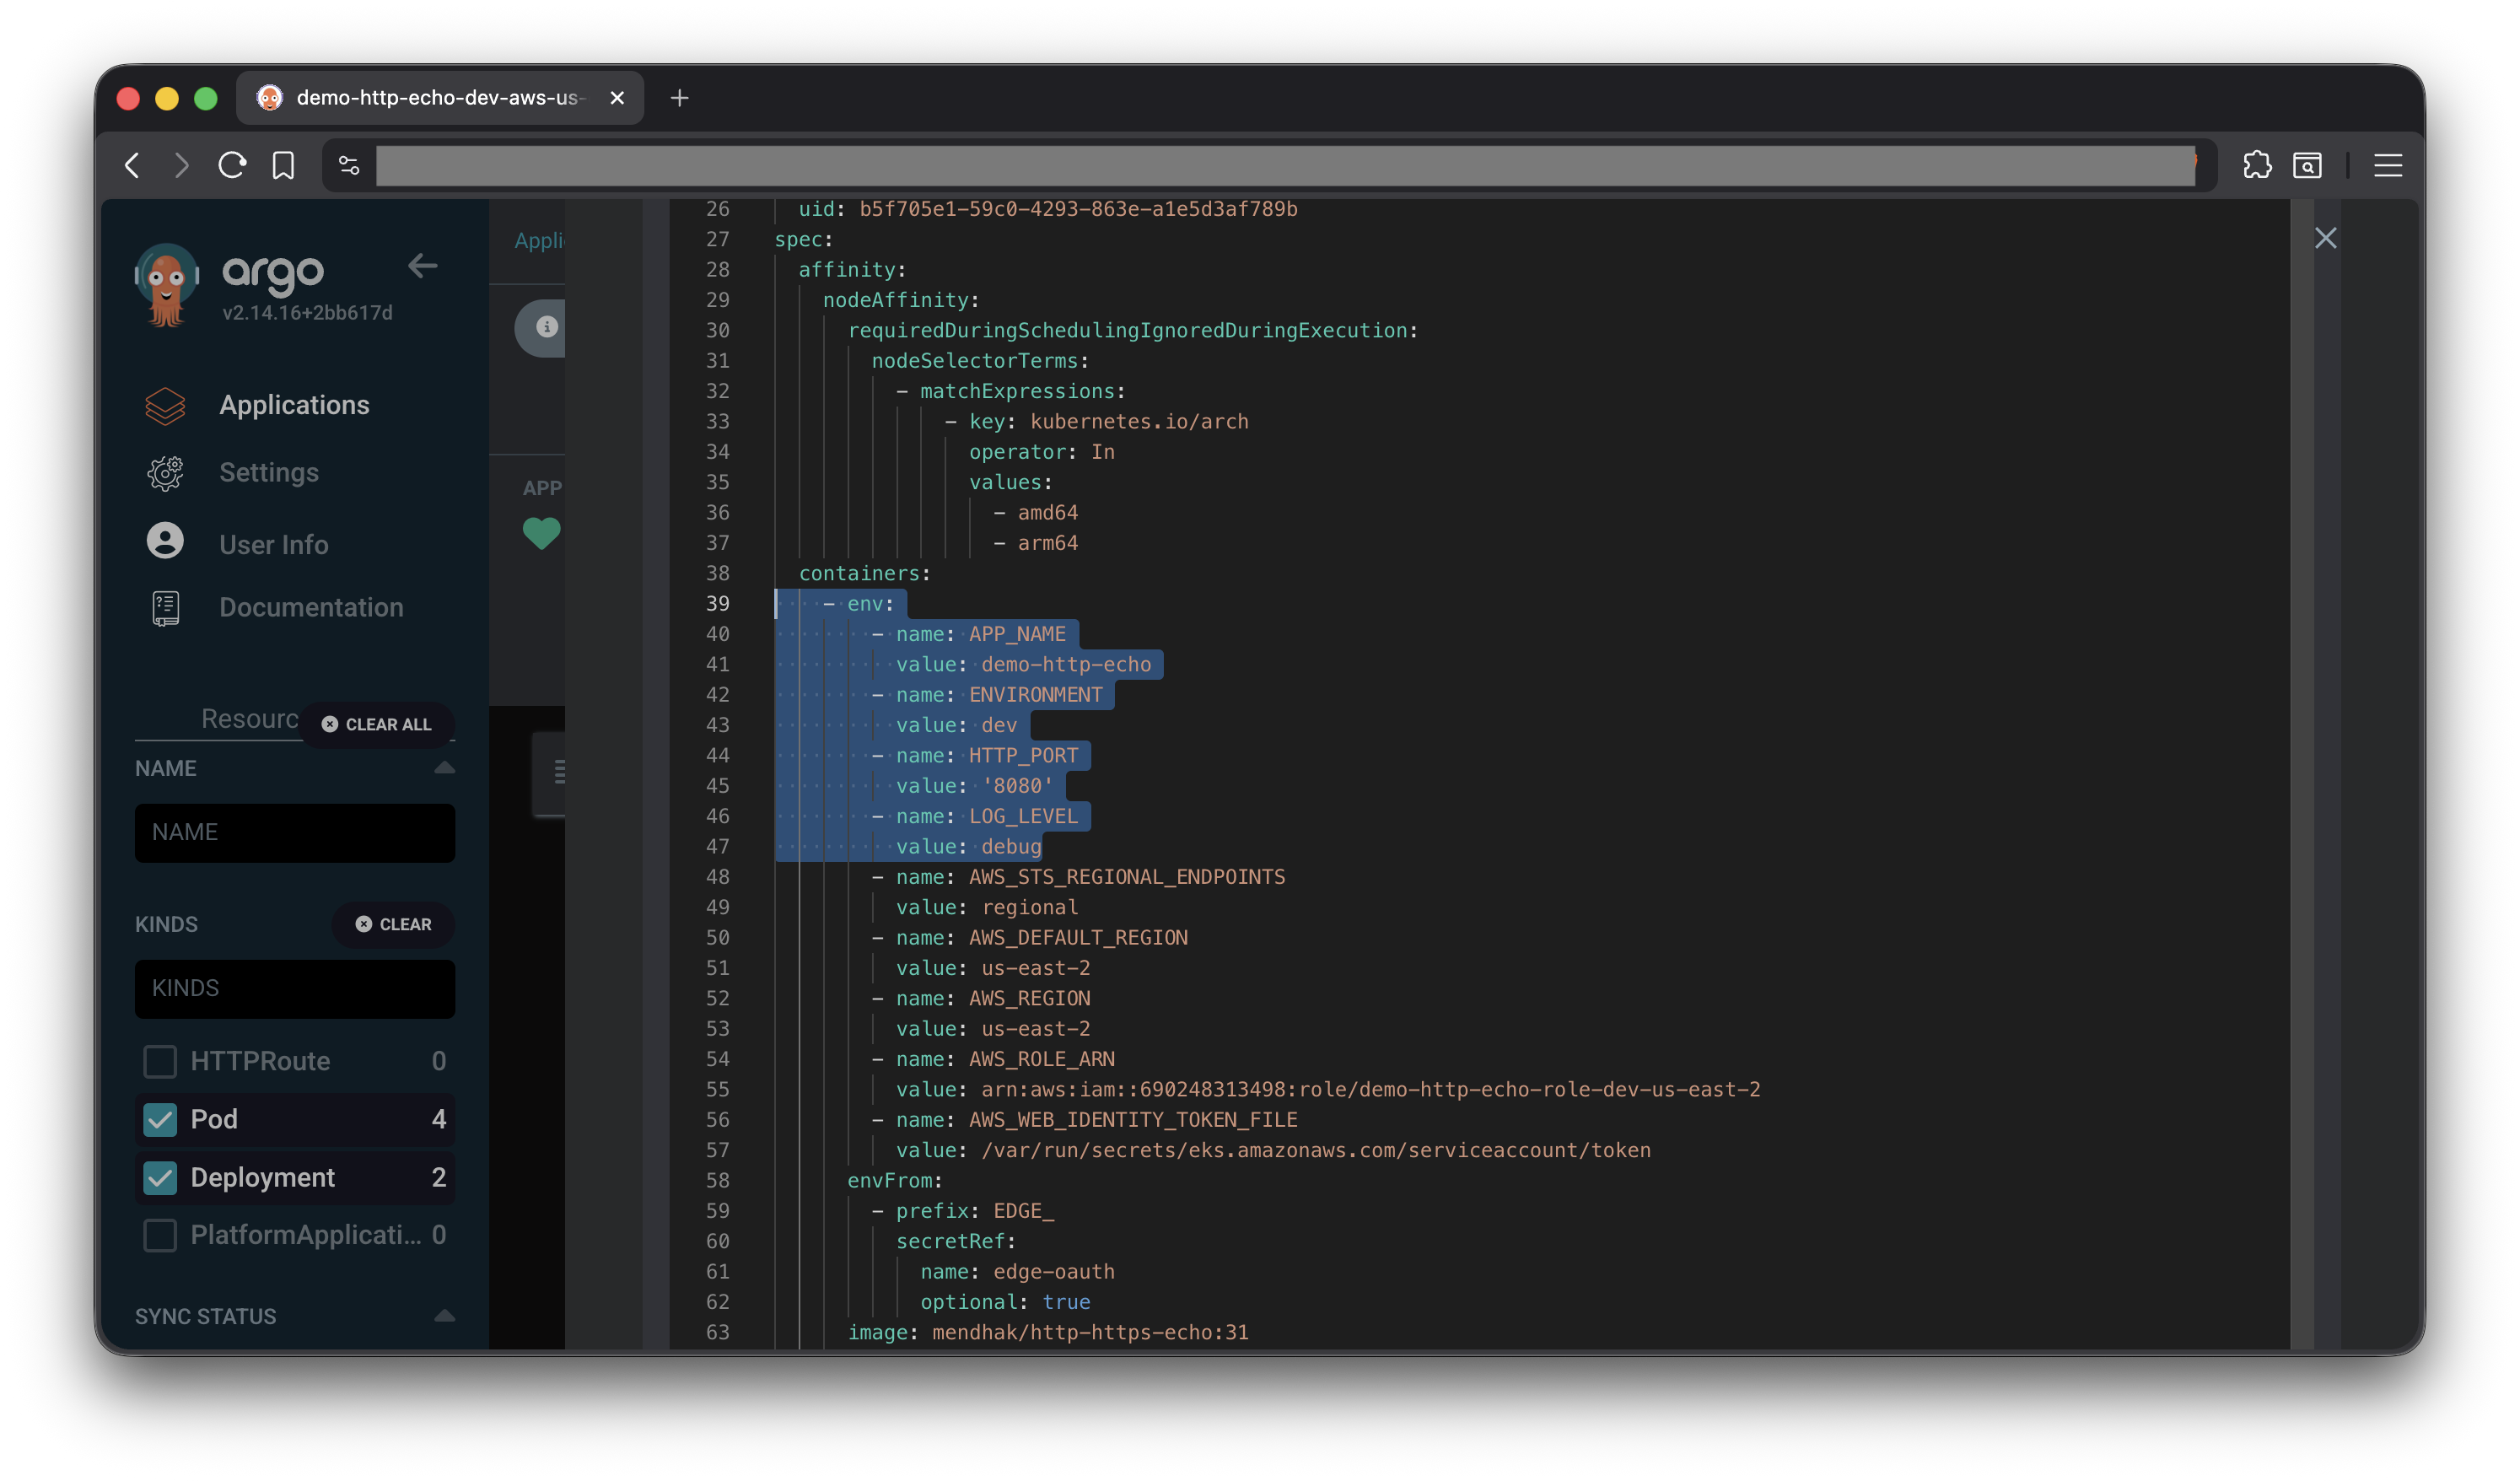Uncheck the Pod kind filter
This screenshot has height=1481, width=2520.
[160, 1119]
